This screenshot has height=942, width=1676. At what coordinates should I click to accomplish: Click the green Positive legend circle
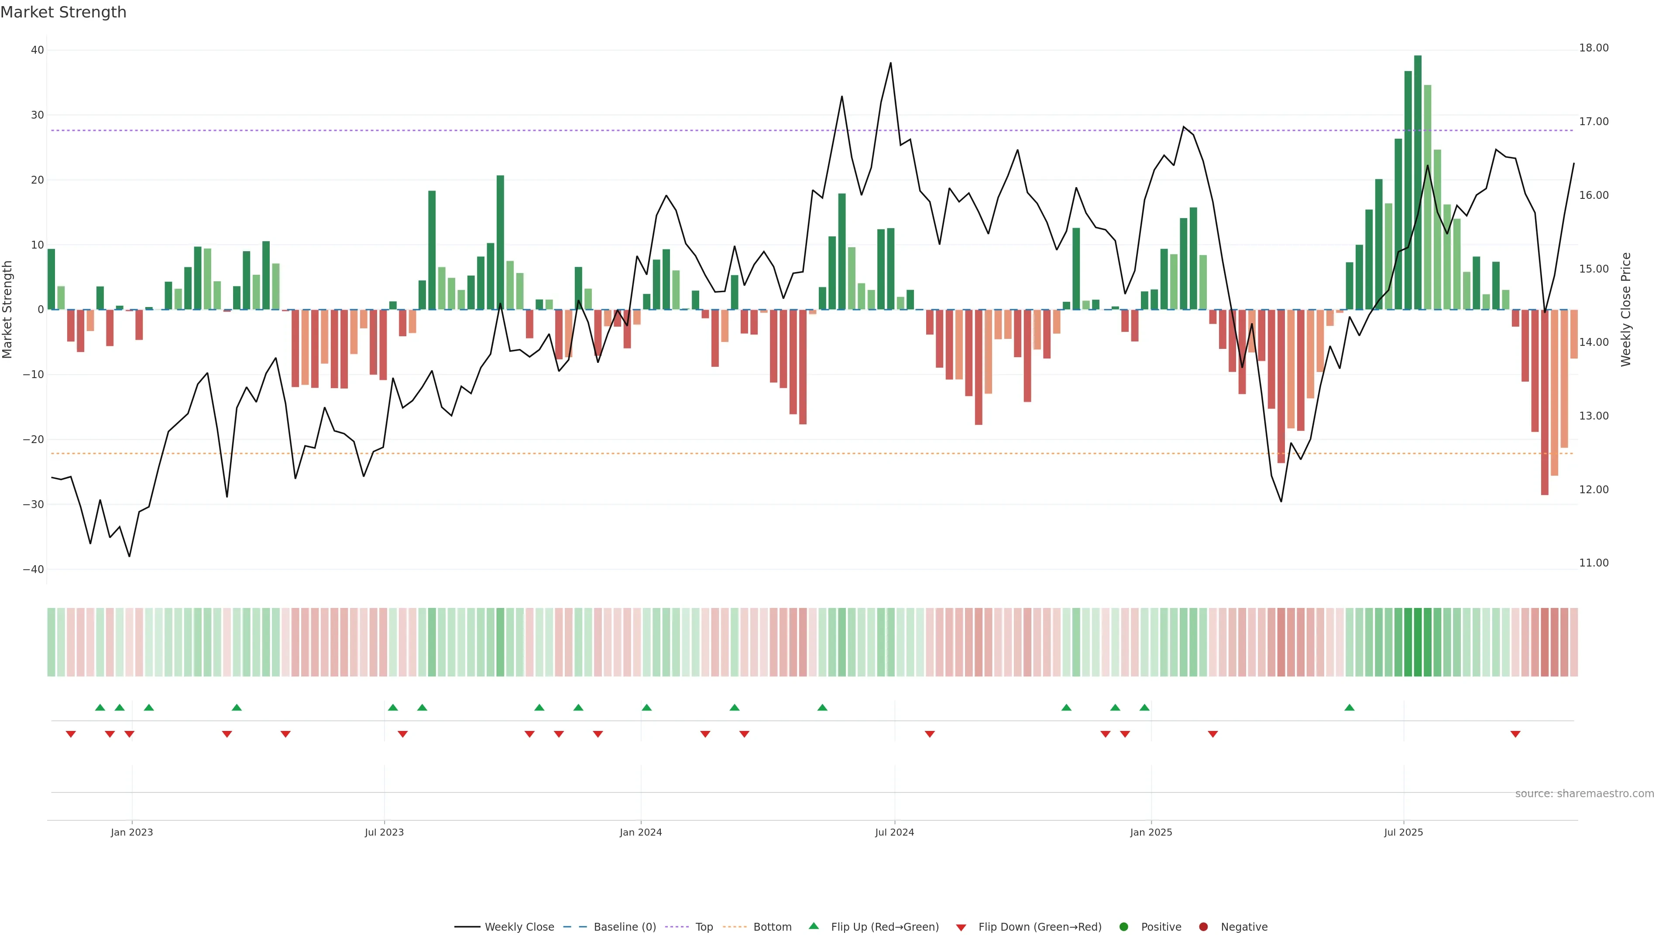[x=1123, y=927]
